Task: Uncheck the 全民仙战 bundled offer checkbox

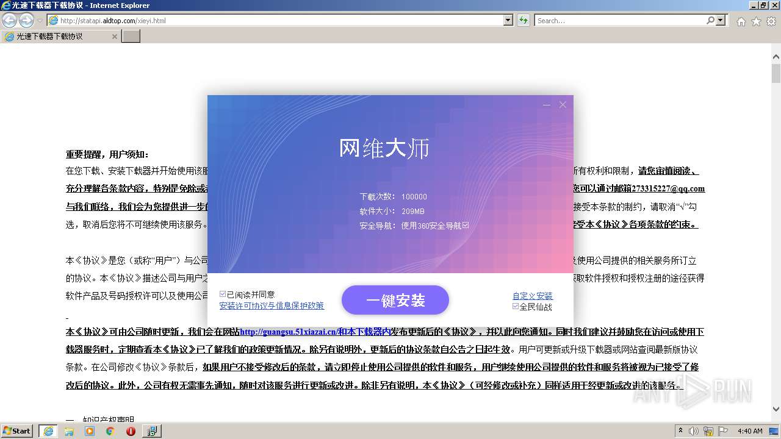Action: pos(516,306)
